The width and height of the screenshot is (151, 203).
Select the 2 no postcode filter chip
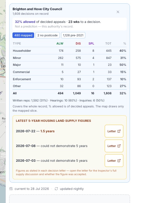pos(48,35)
